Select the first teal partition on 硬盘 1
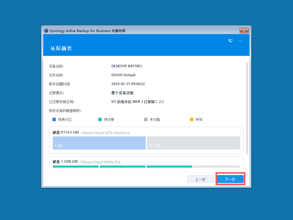This screenshot has width=293, height=220. [75, 167]
